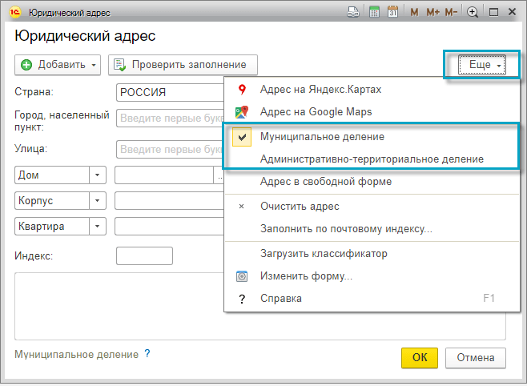Click the question mark Справка icon
Screen dimensions: 527x386
(x=242, y=299)
